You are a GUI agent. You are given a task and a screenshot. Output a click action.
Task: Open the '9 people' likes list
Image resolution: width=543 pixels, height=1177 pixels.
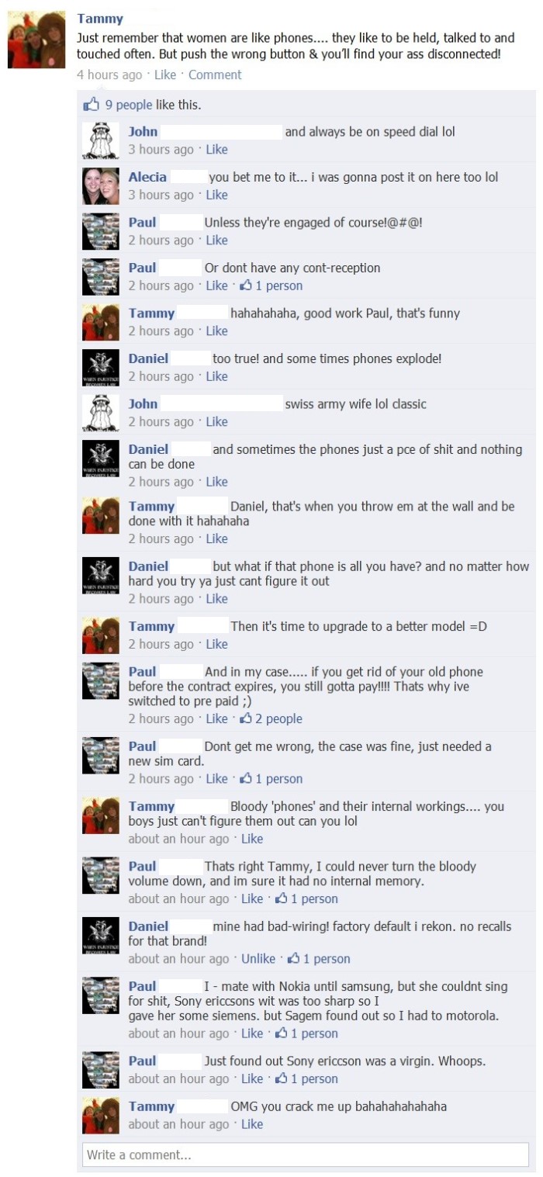(x=129, y=105)
